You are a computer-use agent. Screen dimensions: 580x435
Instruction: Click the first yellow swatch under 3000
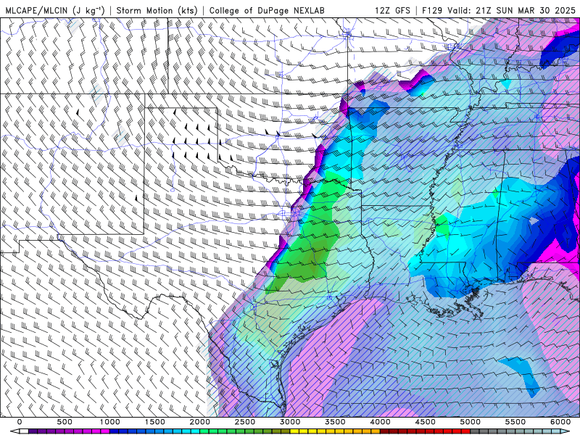coord(294,431)
